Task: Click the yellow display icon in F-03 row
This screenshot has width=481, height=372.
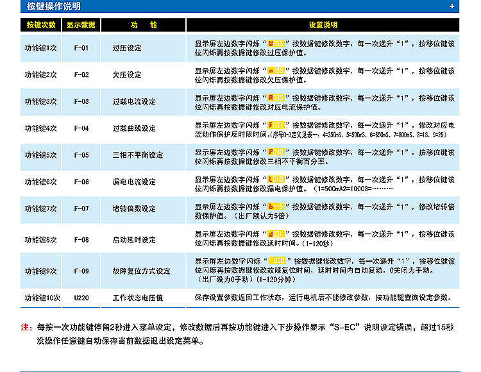Action: pos(276,98)
